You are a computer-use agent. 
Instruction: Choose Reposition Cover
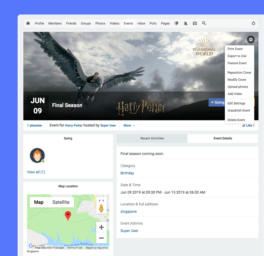pyautogui.click(x=240, y=72)
